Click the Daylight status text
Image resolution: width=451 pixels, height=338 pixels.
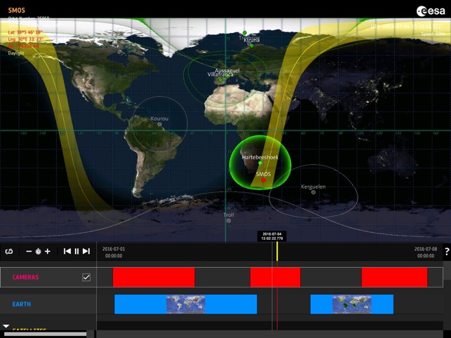pos(16,53)
